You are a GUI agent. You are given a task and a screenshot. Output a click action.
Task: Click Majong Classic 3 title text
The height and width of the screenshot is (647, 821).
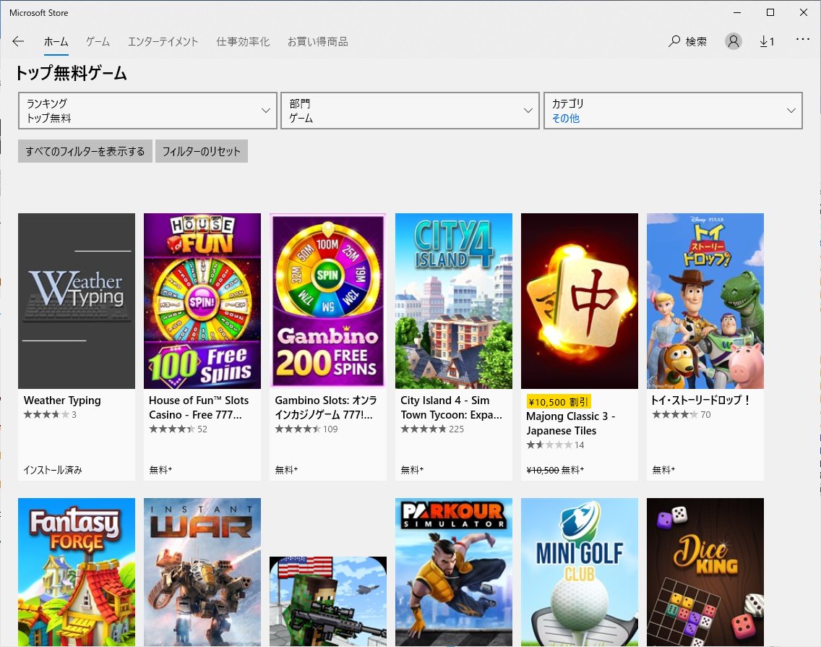point(570,424)
